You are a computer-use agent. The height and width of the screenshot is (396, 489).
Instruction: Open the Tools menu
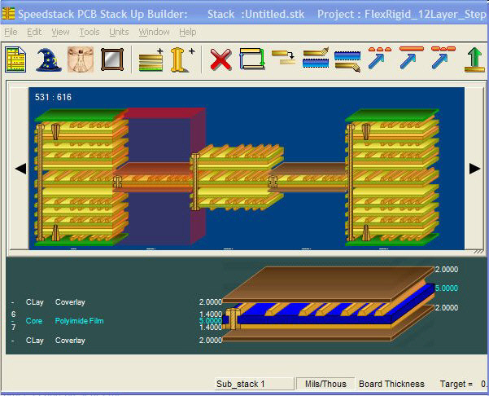coord(90,32)
